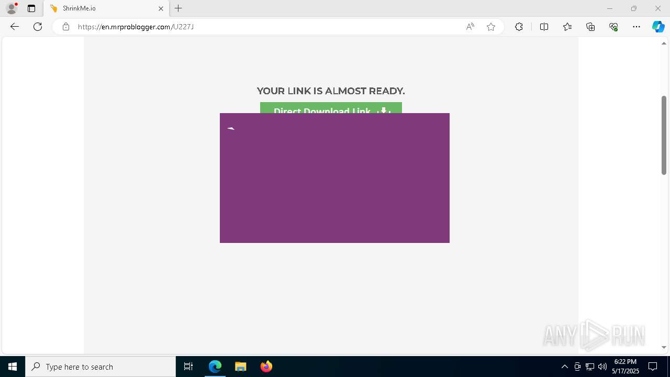The image size is (670, 377).
Task: Toggle split screen view
Action: (x=544, y=27)
